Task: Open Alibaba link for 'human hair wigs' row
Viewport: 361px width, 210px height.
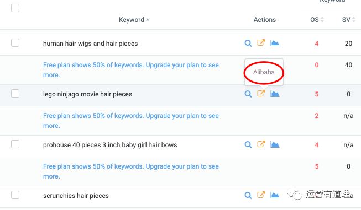Action: (261, 42)
